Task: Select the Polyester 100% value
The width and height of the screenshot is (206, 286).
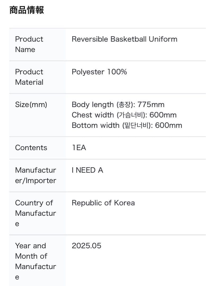Action: 99,72
